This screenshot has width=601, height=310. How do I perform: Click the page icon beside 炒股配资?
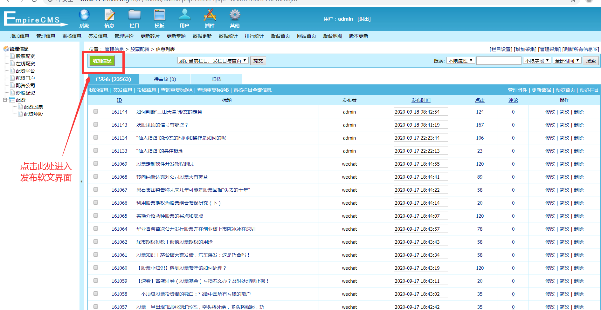12,93
